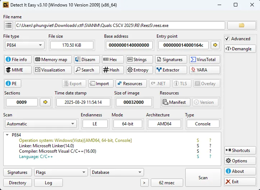The width and height of the screenshot is (260, 190).
Task: Open file browser with the folder icon button
Action: click(x=241, y=26)
